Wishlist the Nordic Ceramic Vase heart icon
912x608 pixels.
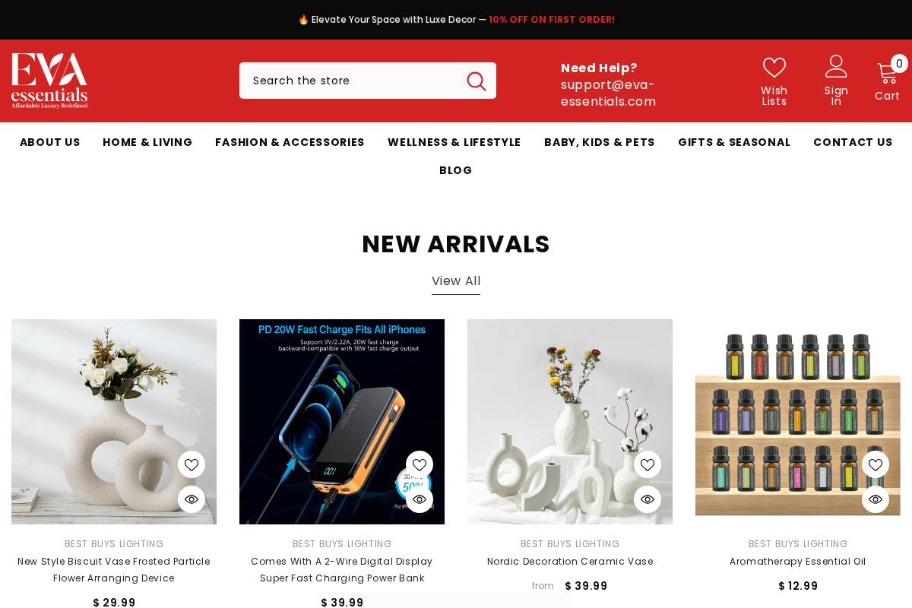click(x=648, y=464)
